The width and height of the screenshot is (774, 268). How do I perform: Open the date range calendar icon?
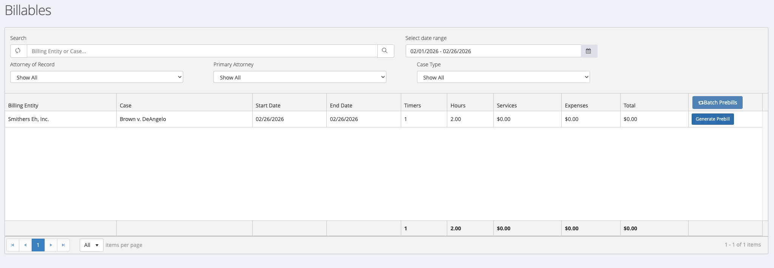(589, 51)
